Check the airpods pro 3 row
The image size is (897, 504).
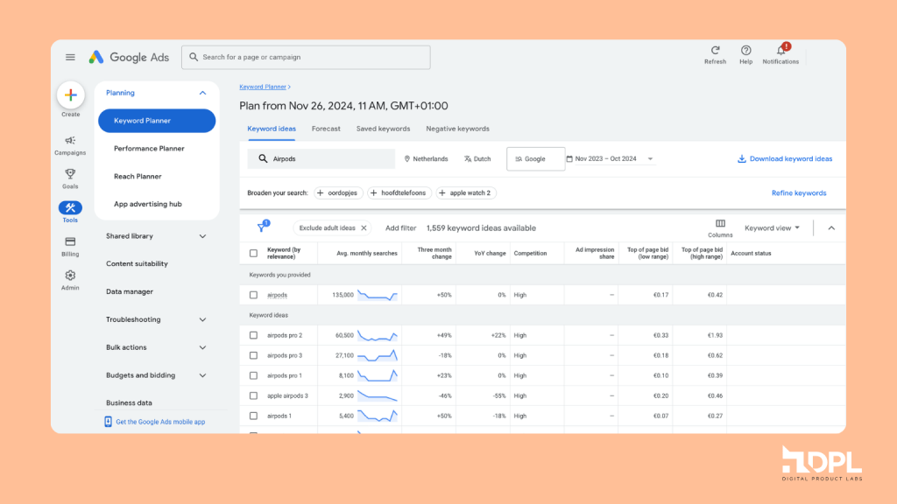[253, 355]
